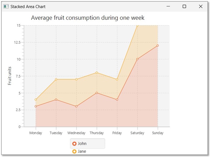Click the John legend label
This screenshot has width=211, height=158.
click(82, 143)
